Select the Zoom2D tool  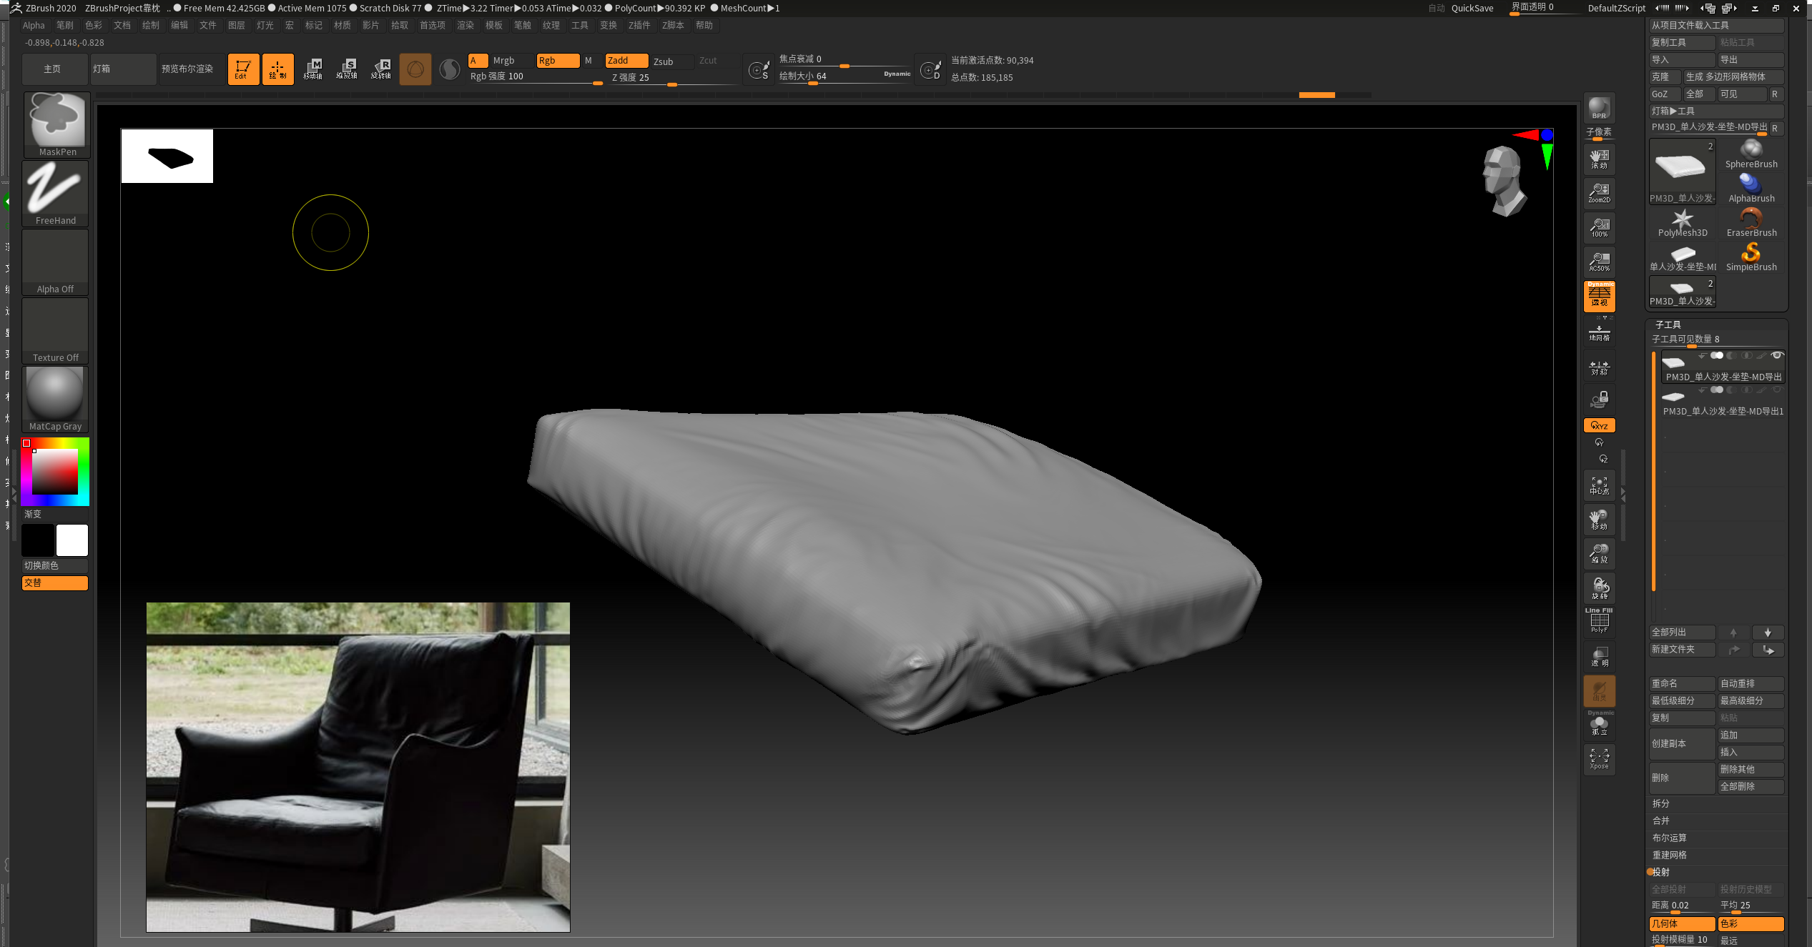click(1599, 192)
